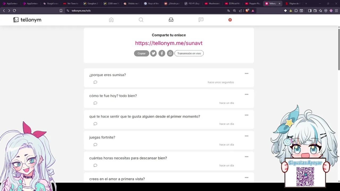Switch to the Boys of the tab
Viewport: 340px width, 191px height.
152,3
